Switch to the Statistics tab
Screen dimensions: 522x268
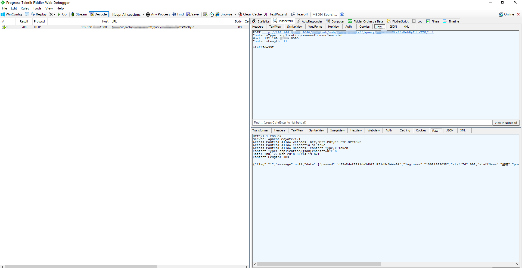261,21
